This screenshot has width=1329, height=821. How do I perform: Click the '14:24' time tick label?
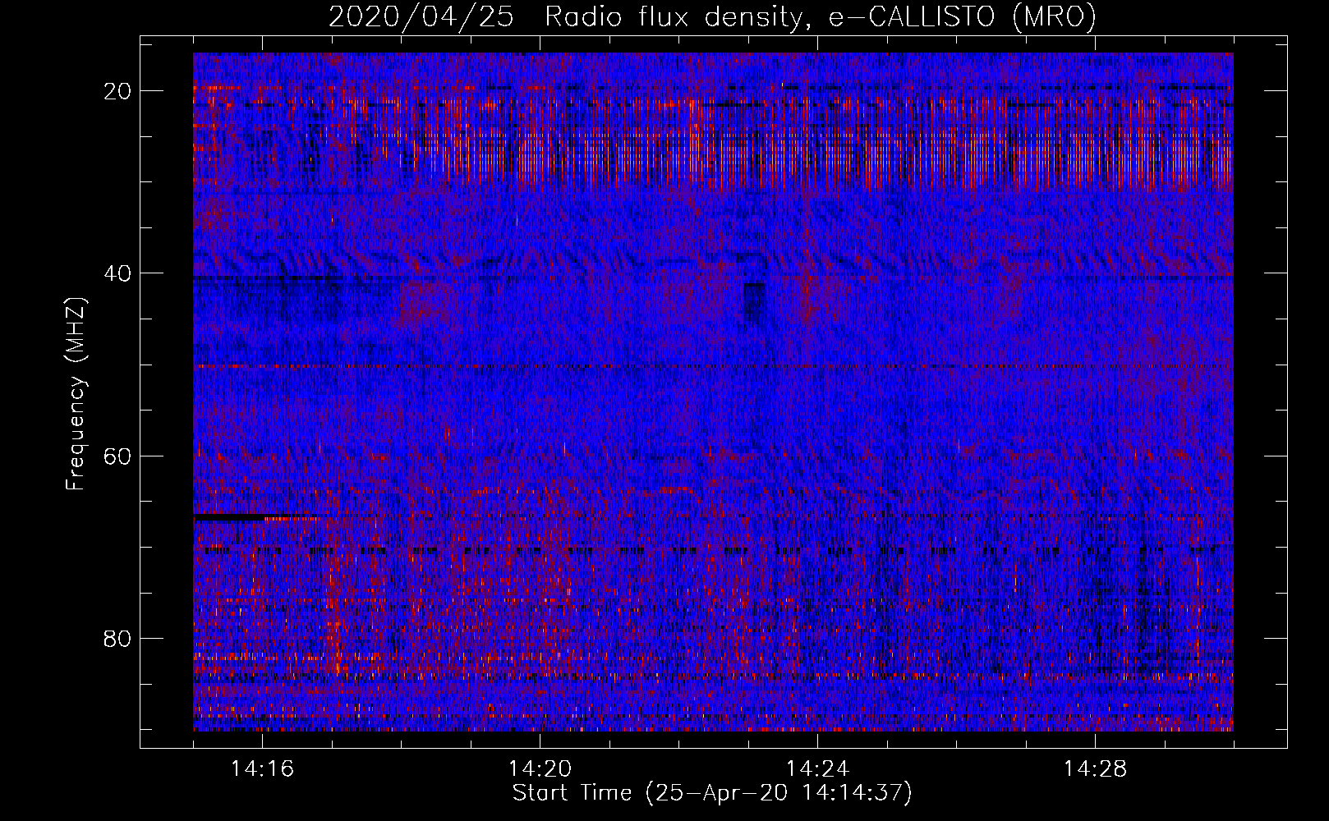pyautogui.click(x=817, y=769)
